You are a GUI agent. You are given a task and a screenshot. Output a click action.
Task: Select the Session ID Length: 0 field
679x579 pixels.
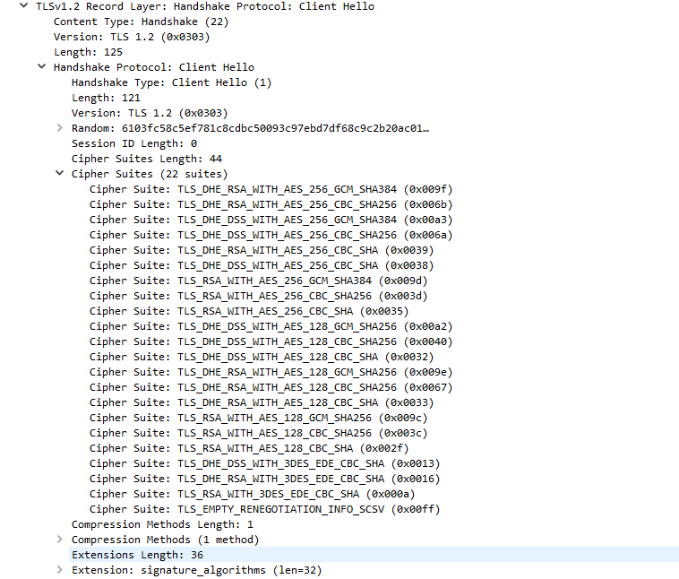click(x=134, y=143)
